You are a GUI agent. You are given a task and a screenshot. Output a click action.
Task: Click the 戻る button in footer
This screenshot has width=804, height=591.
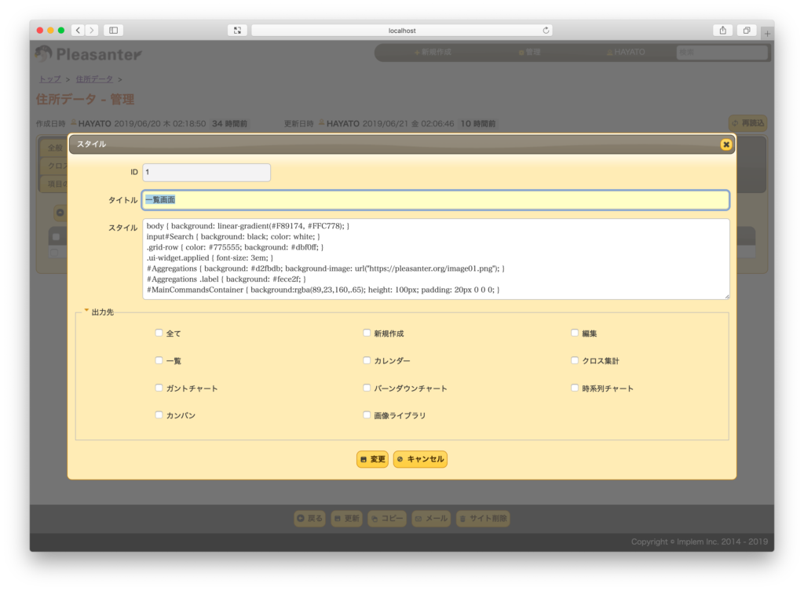click(309, 518)
